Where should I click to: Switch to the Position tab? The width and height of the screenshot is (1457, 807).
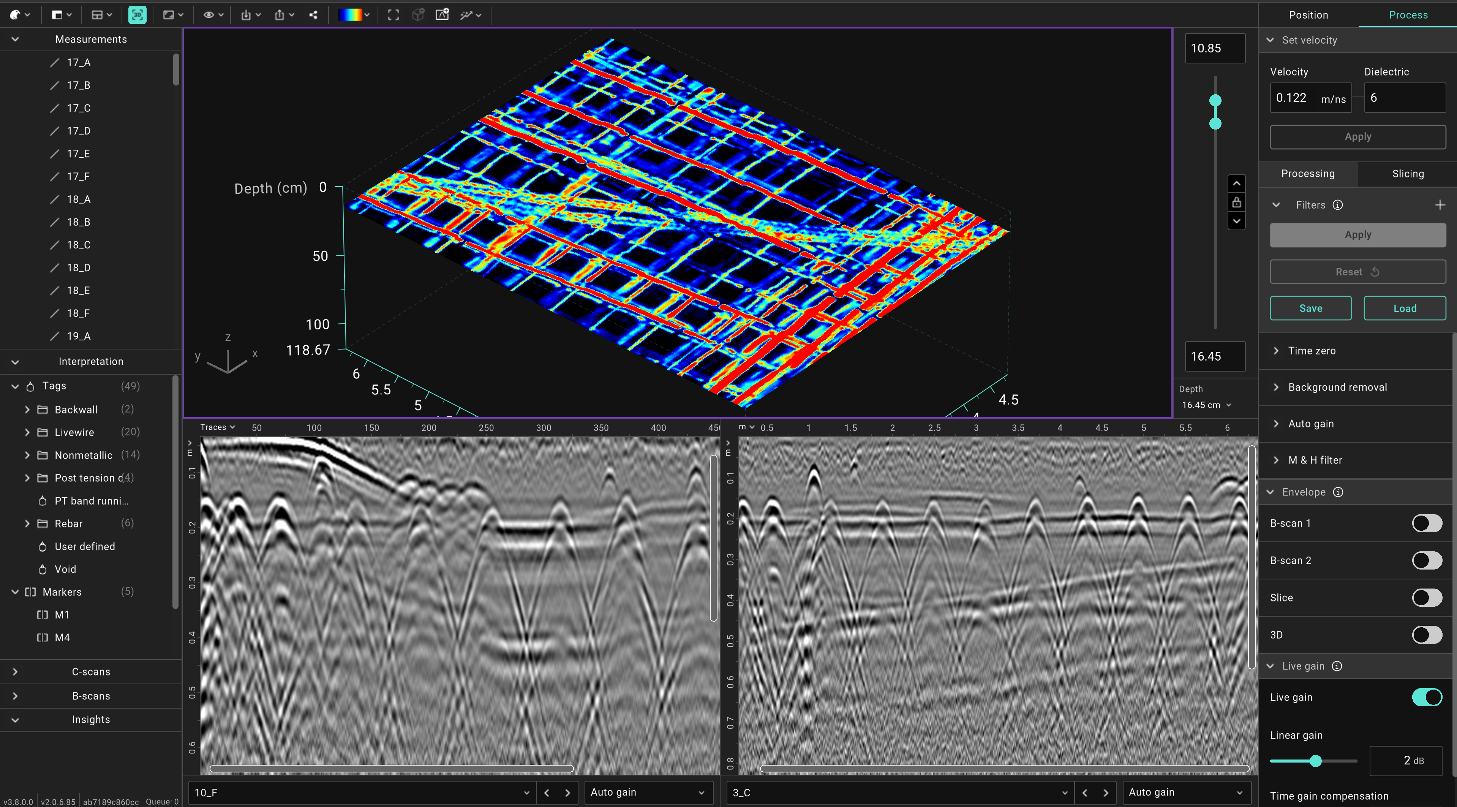(x=1308, y=15)
